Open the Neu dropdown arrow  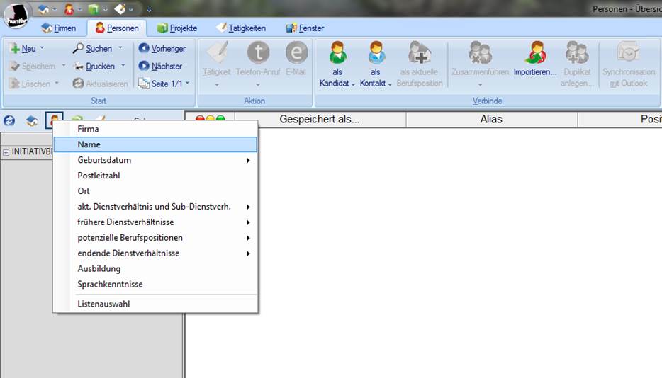pyautogui.click(x=42, y=48)
